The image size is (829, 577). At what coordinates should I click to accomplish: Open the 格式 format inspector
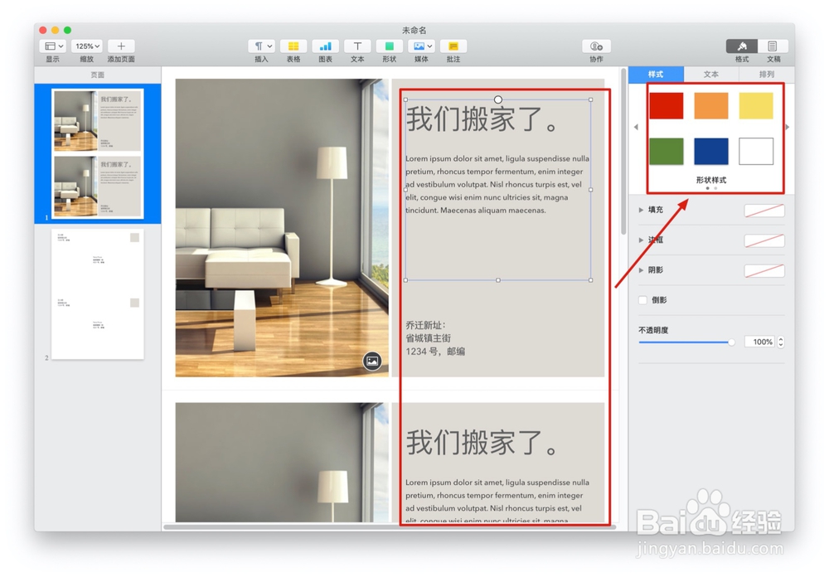(x=742, y=46)
